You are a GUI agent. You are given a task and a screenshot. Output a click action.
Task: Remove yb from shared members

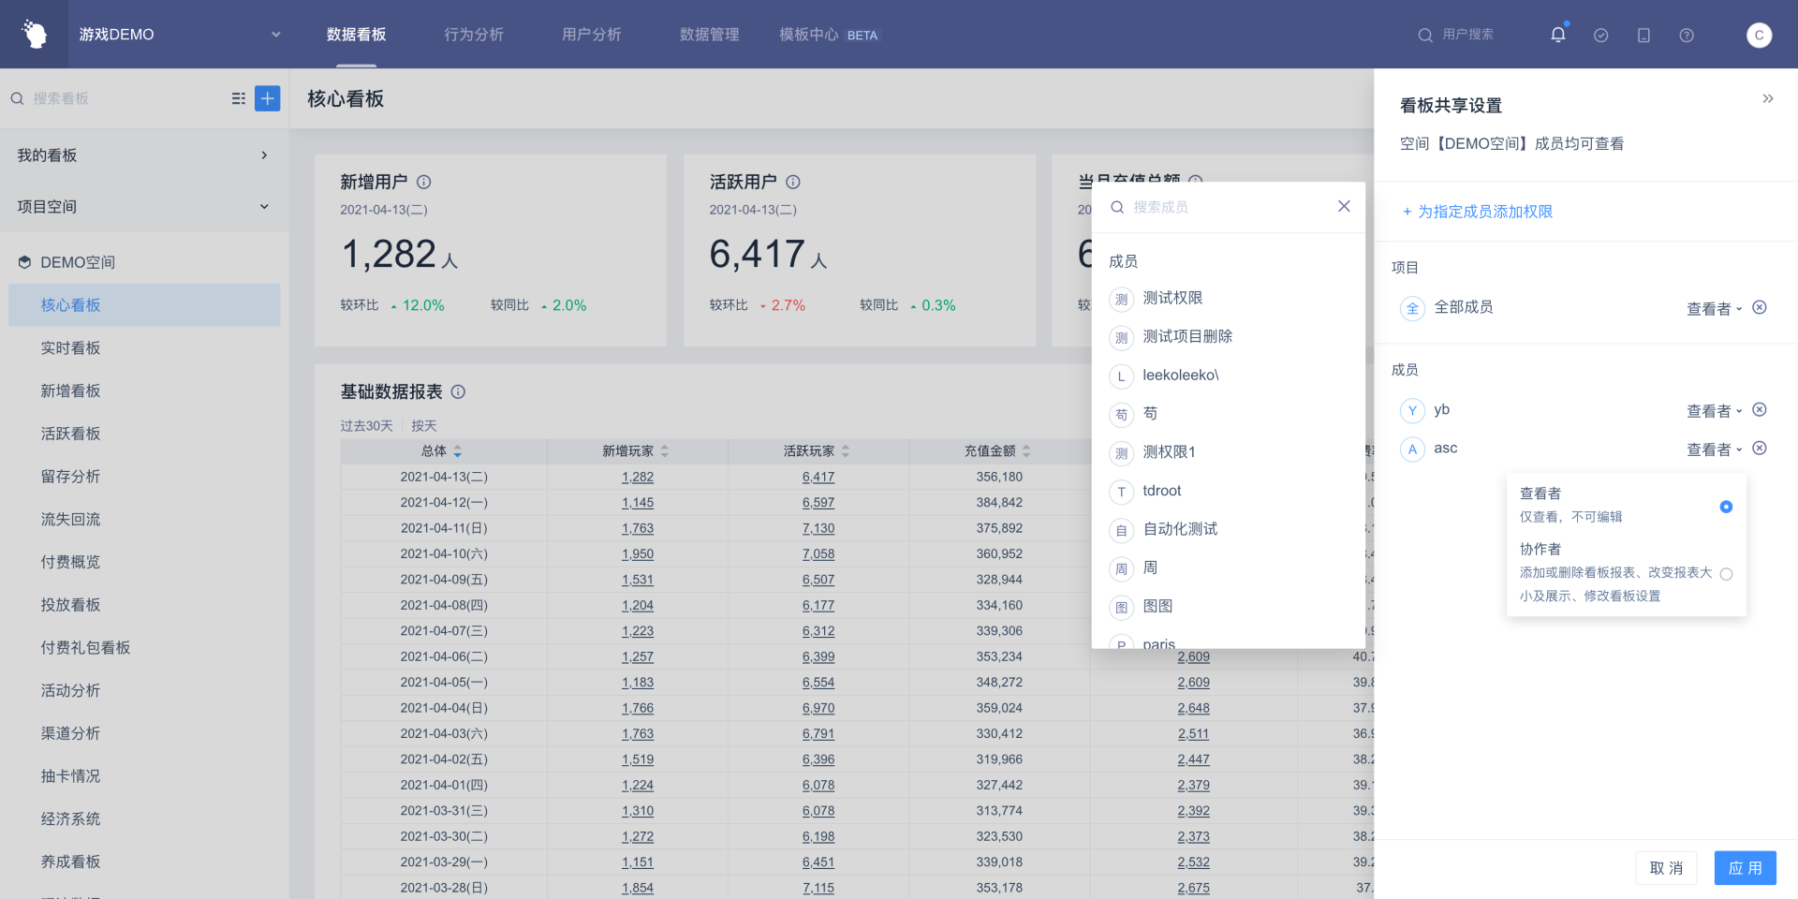[1760, 409]
